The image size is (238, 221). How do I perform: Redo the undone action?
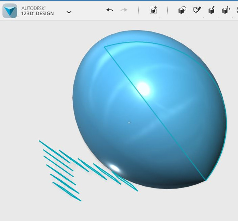pos(124,10)
